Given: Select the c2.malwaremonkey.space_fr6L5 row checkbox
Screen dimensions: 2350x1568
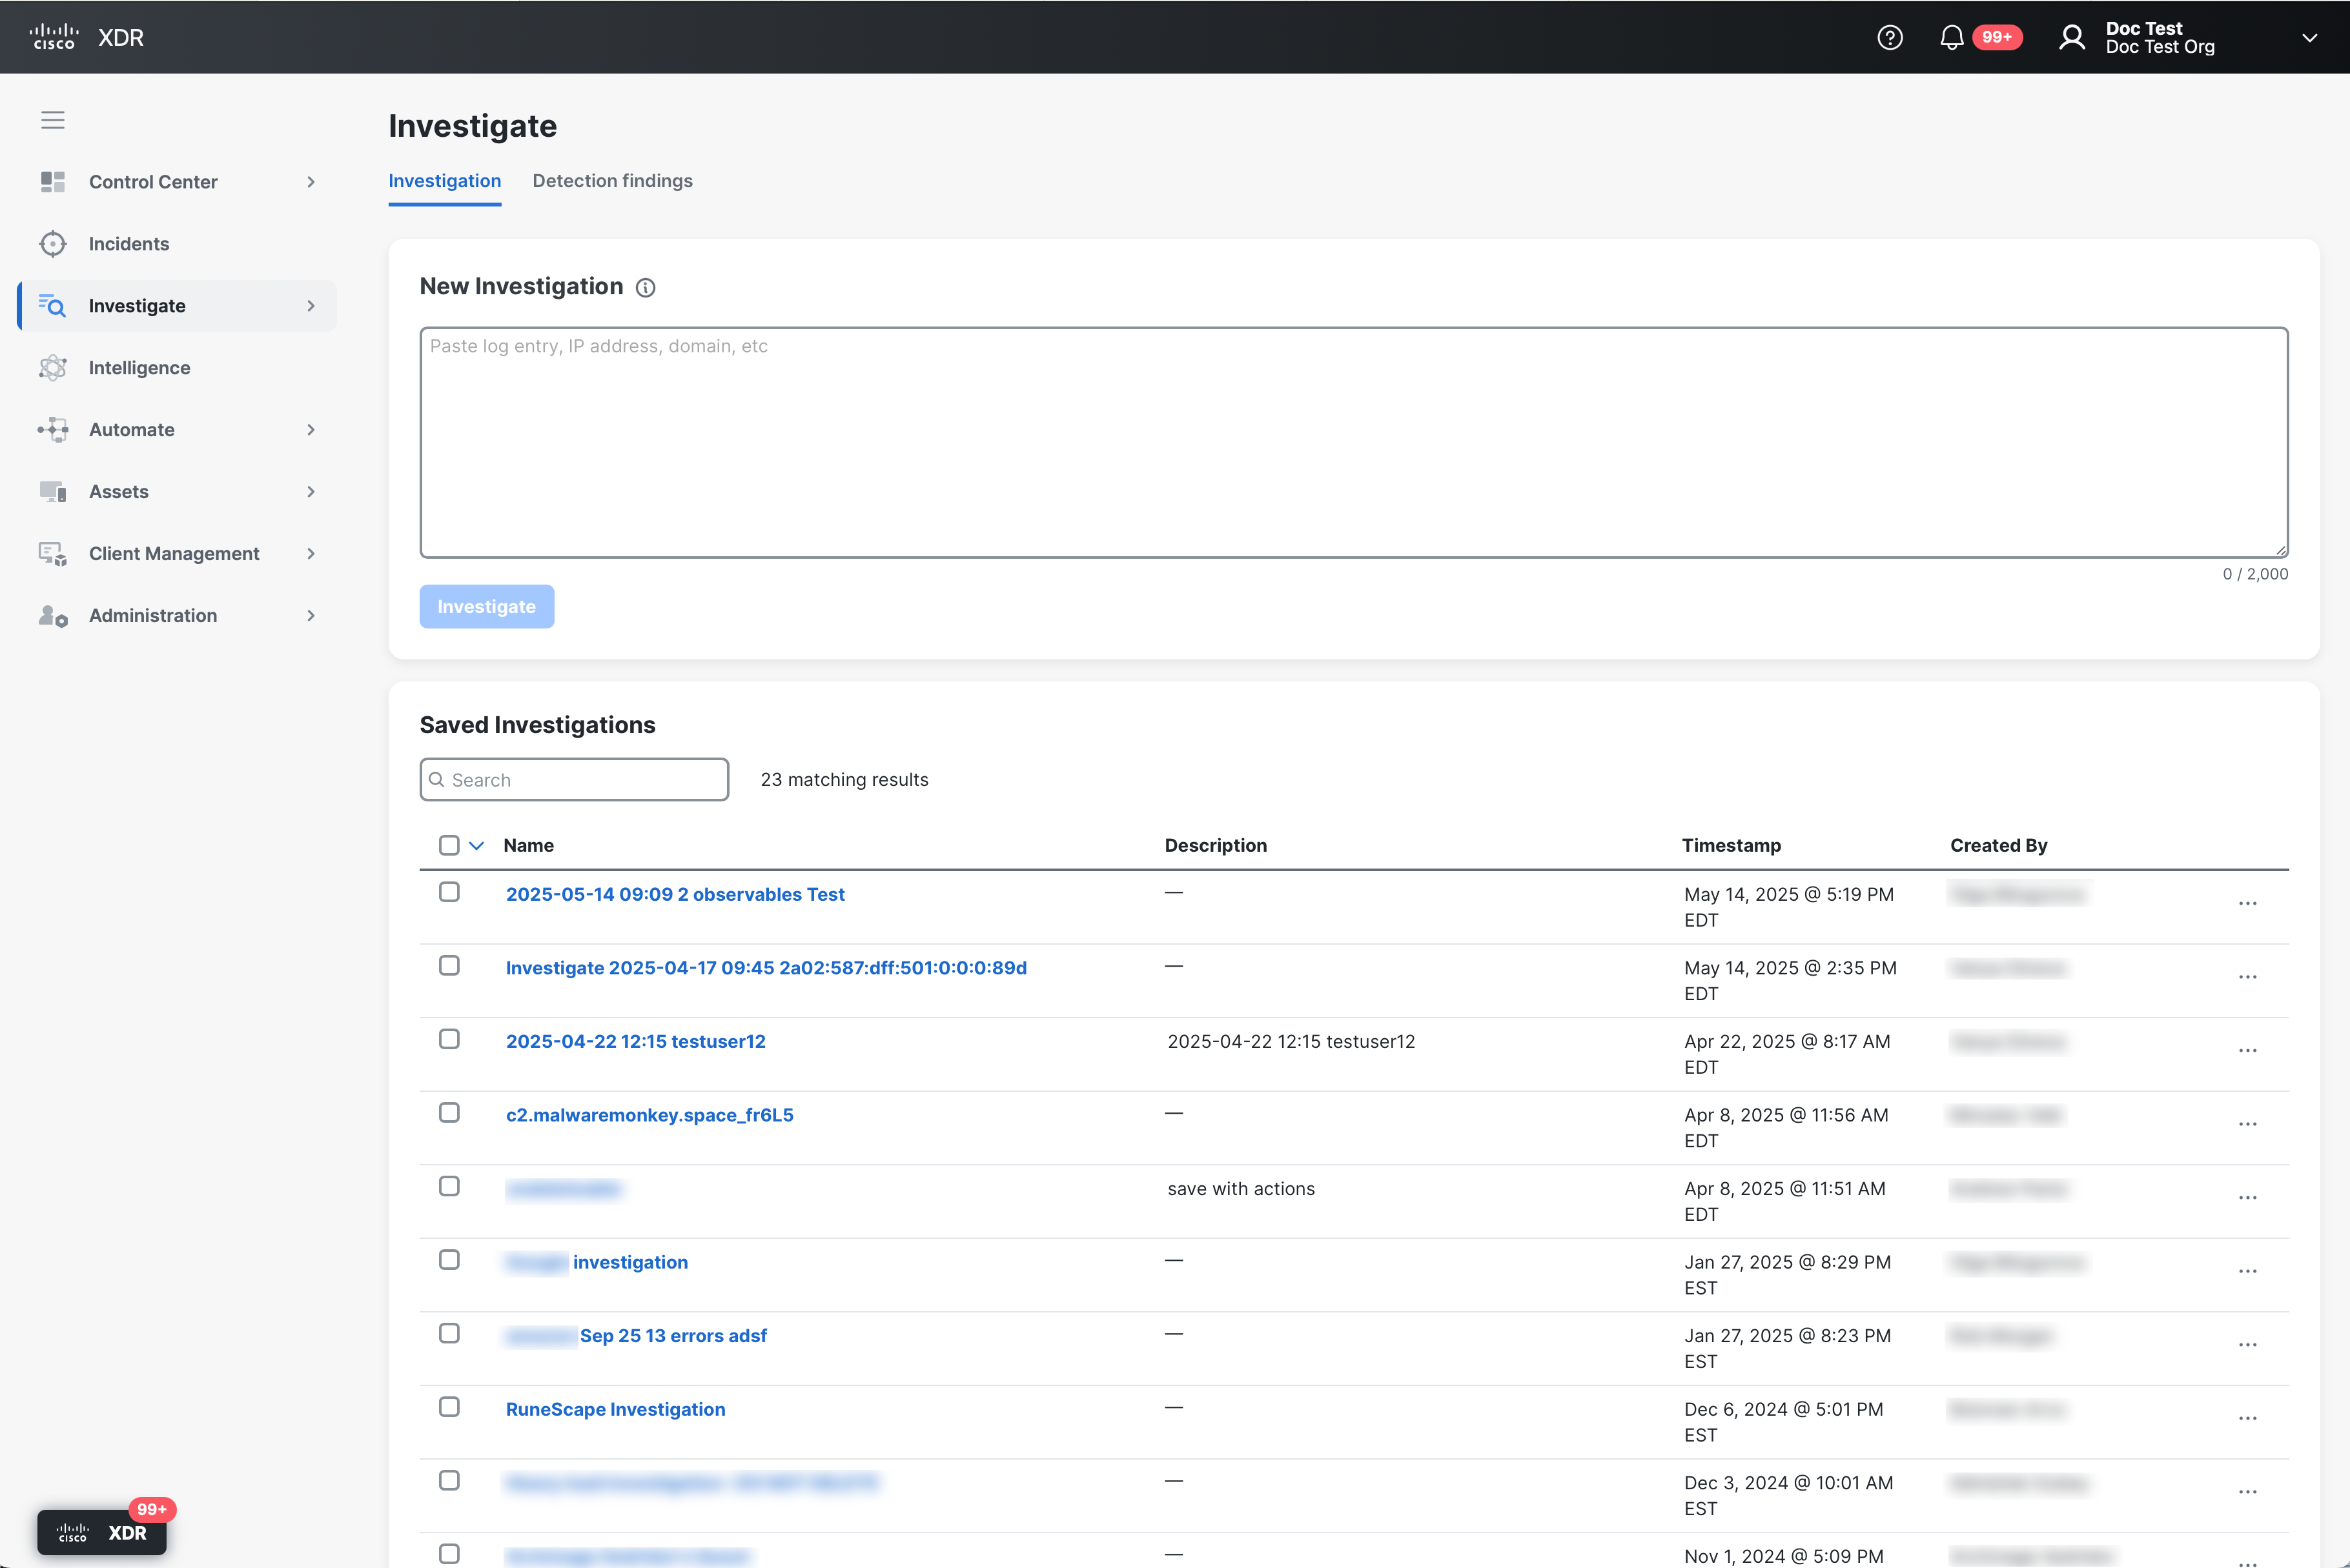Looking at the screenshot, I should (449, 1113).
